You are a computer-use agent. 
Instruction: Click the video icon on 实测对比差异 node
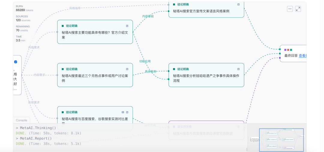point(123,112)
